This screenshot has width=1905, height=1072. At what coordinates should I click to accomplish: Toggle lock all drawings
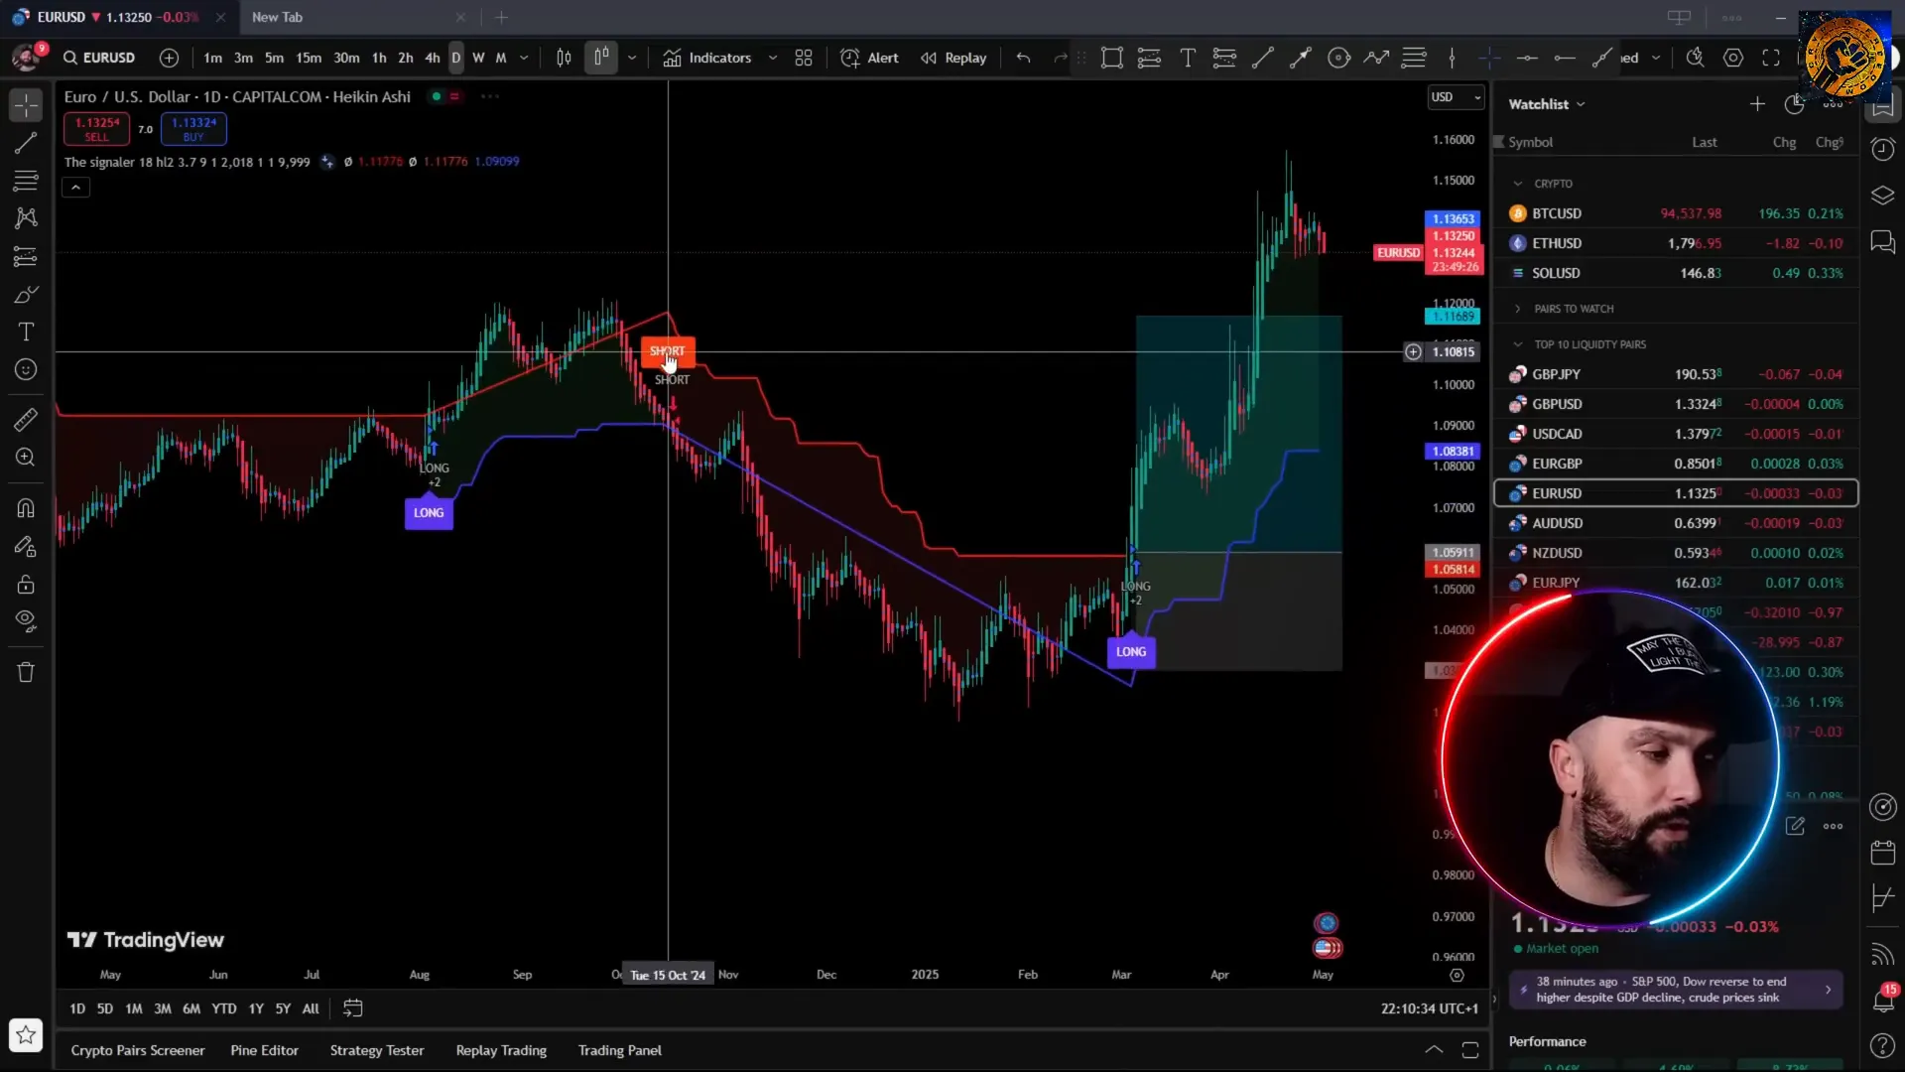(x=26, y=585)
